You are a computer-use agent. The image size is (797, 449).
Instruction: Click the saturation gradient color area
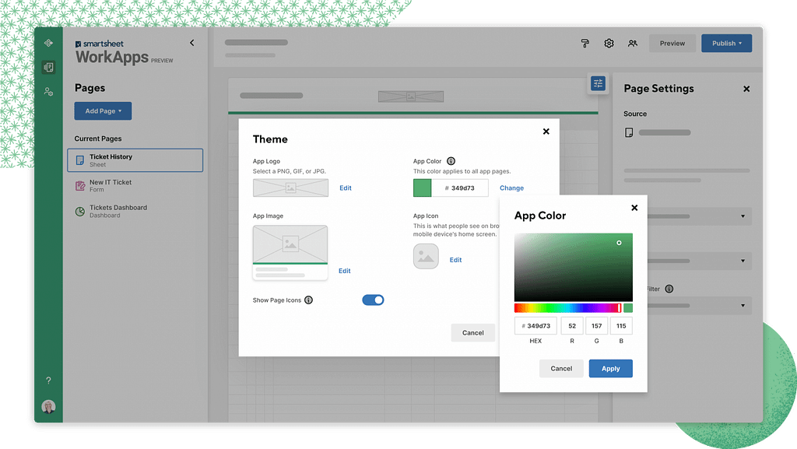pyautogui.click(x=574, y=268)
